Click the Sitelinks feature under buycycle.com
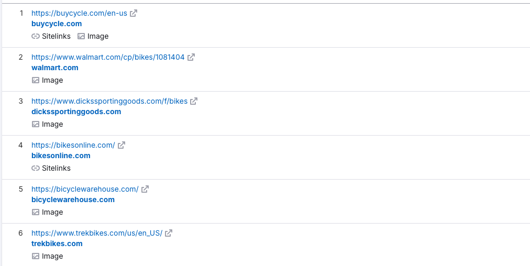530x266 pixels. 51,36
